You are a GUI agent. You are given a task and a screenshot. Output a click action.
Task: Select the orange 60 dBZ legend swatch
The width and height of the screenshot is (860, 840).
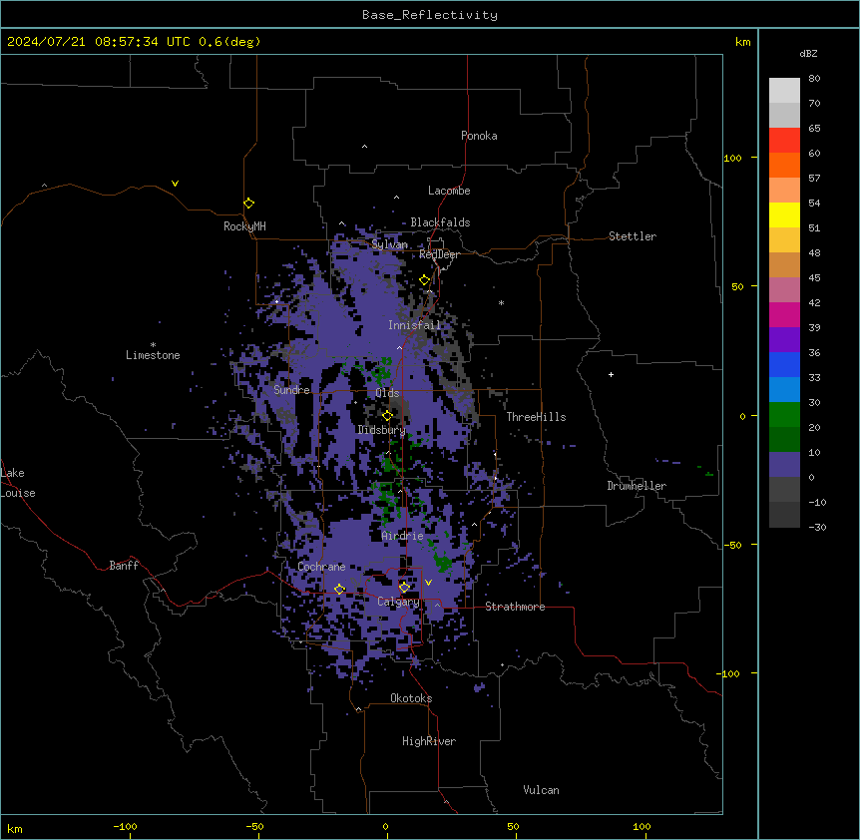[784, 165]
